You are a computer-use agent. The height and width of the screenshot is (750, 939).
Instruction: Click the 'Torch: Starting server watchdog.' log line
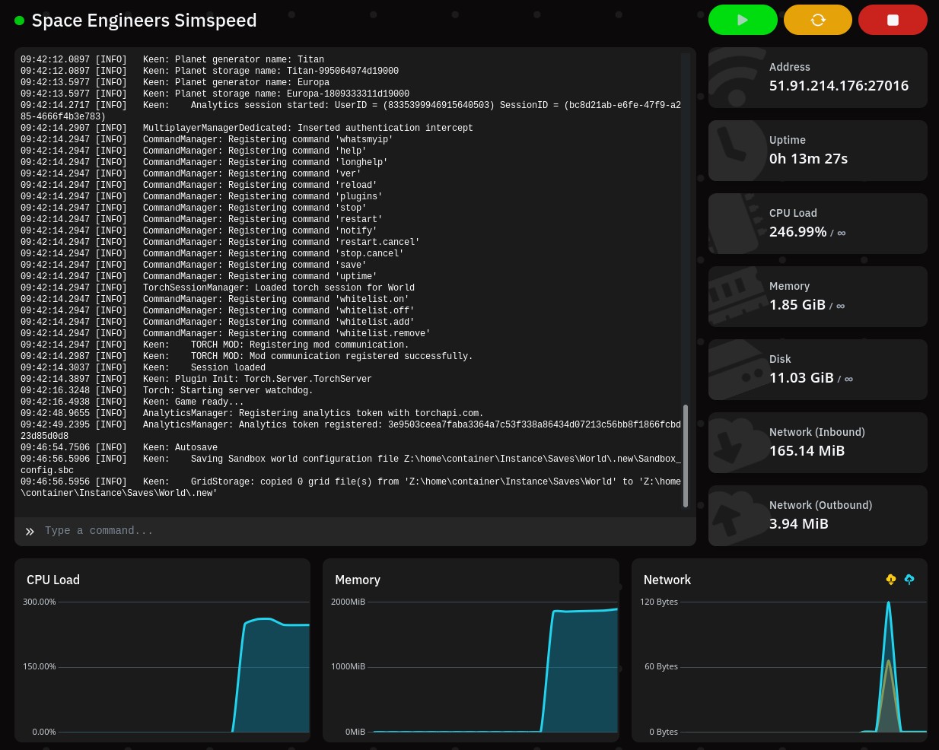(x=167, y=390)
